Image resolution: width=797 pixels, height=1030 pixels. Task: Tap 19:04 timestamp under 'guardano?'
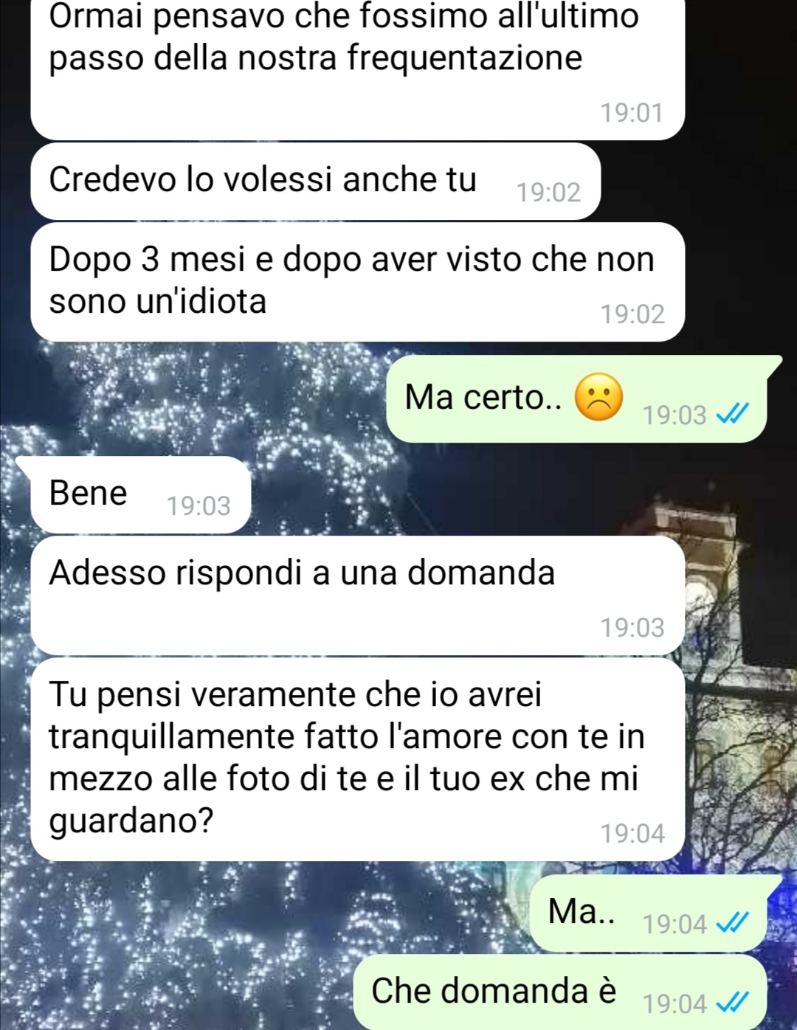(x=632, y=834)
